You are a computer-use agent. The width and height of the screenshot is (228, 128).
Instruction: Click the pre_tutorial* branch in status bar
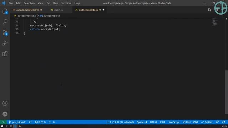click(17, 122)
